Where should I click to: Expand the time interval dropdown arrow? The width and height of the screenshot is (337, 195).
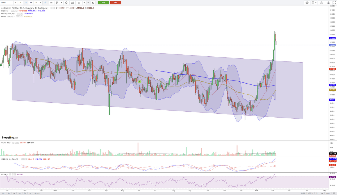[x=40, y=3]
